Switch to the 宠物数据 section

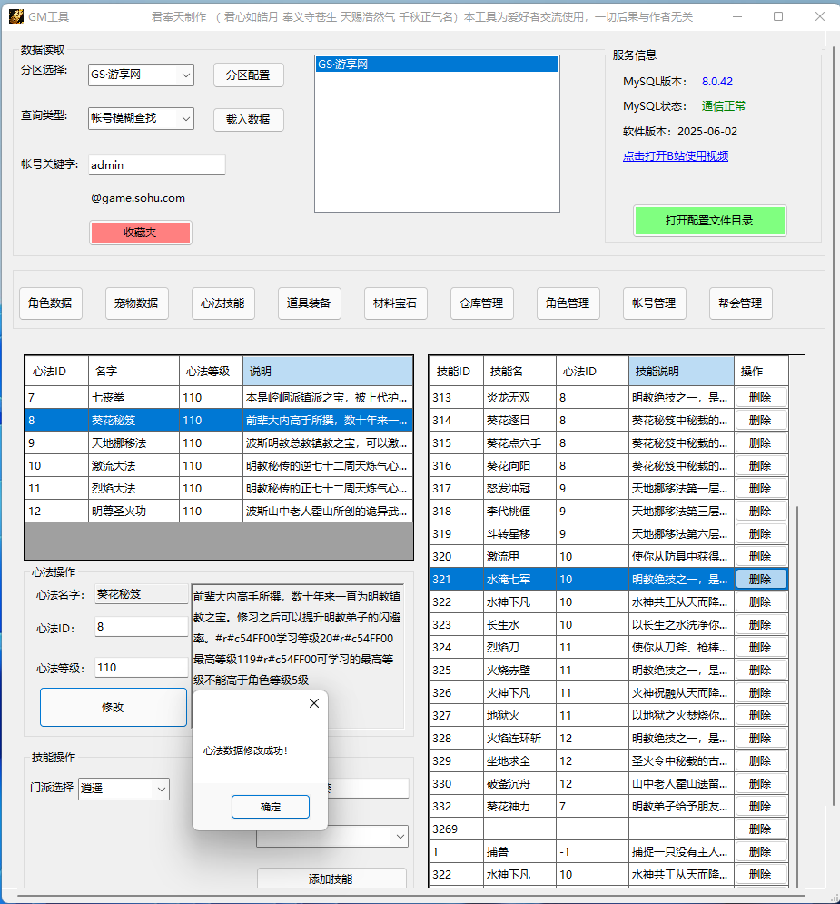pyautogui.click(x=136, y=303)
